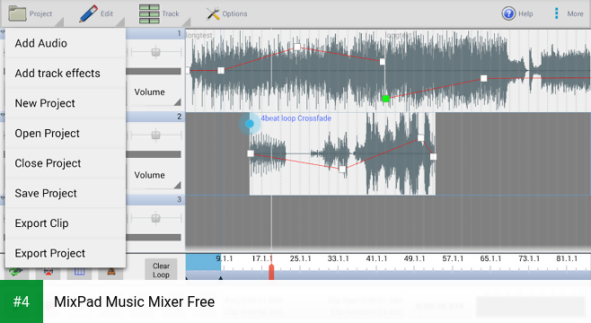Click the empty track 3 timeline lane
The width and height of the screenshot is (591, 323).
coord(388,223)
